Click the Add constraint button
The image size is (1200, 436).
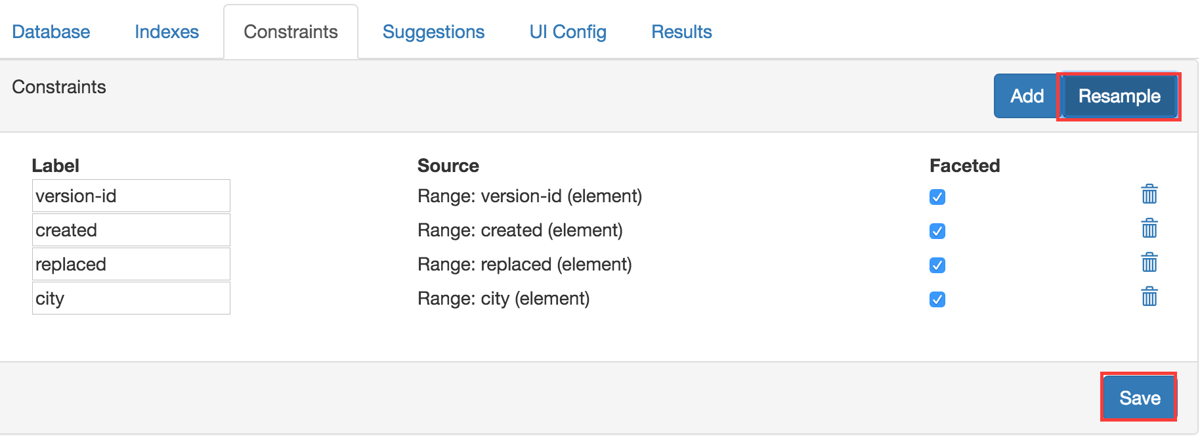point(1026,96)
